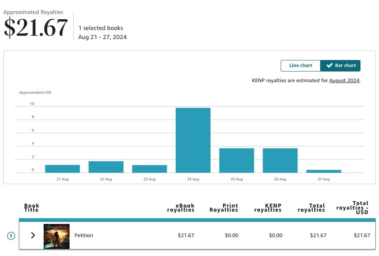Viewport: 379px width, 256px height.
Task: Click the checkmark icon on Bar chart button
Action: click(329, 65)
